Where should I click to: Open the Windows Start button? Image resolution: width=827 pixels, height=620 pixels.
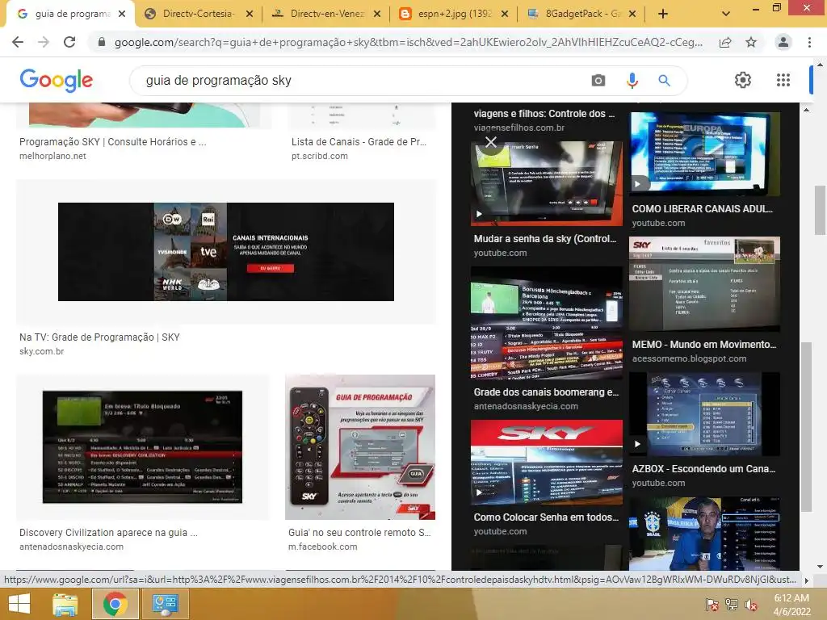tap(19, 604)
